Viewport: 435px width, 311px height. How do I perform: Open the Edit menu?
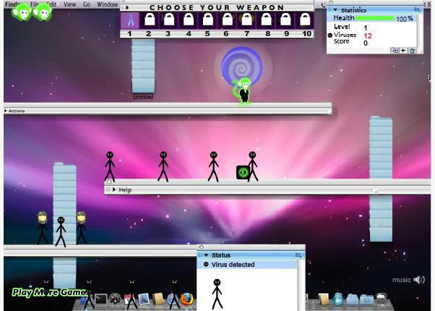pyautogui.click(x=51, y=4)
